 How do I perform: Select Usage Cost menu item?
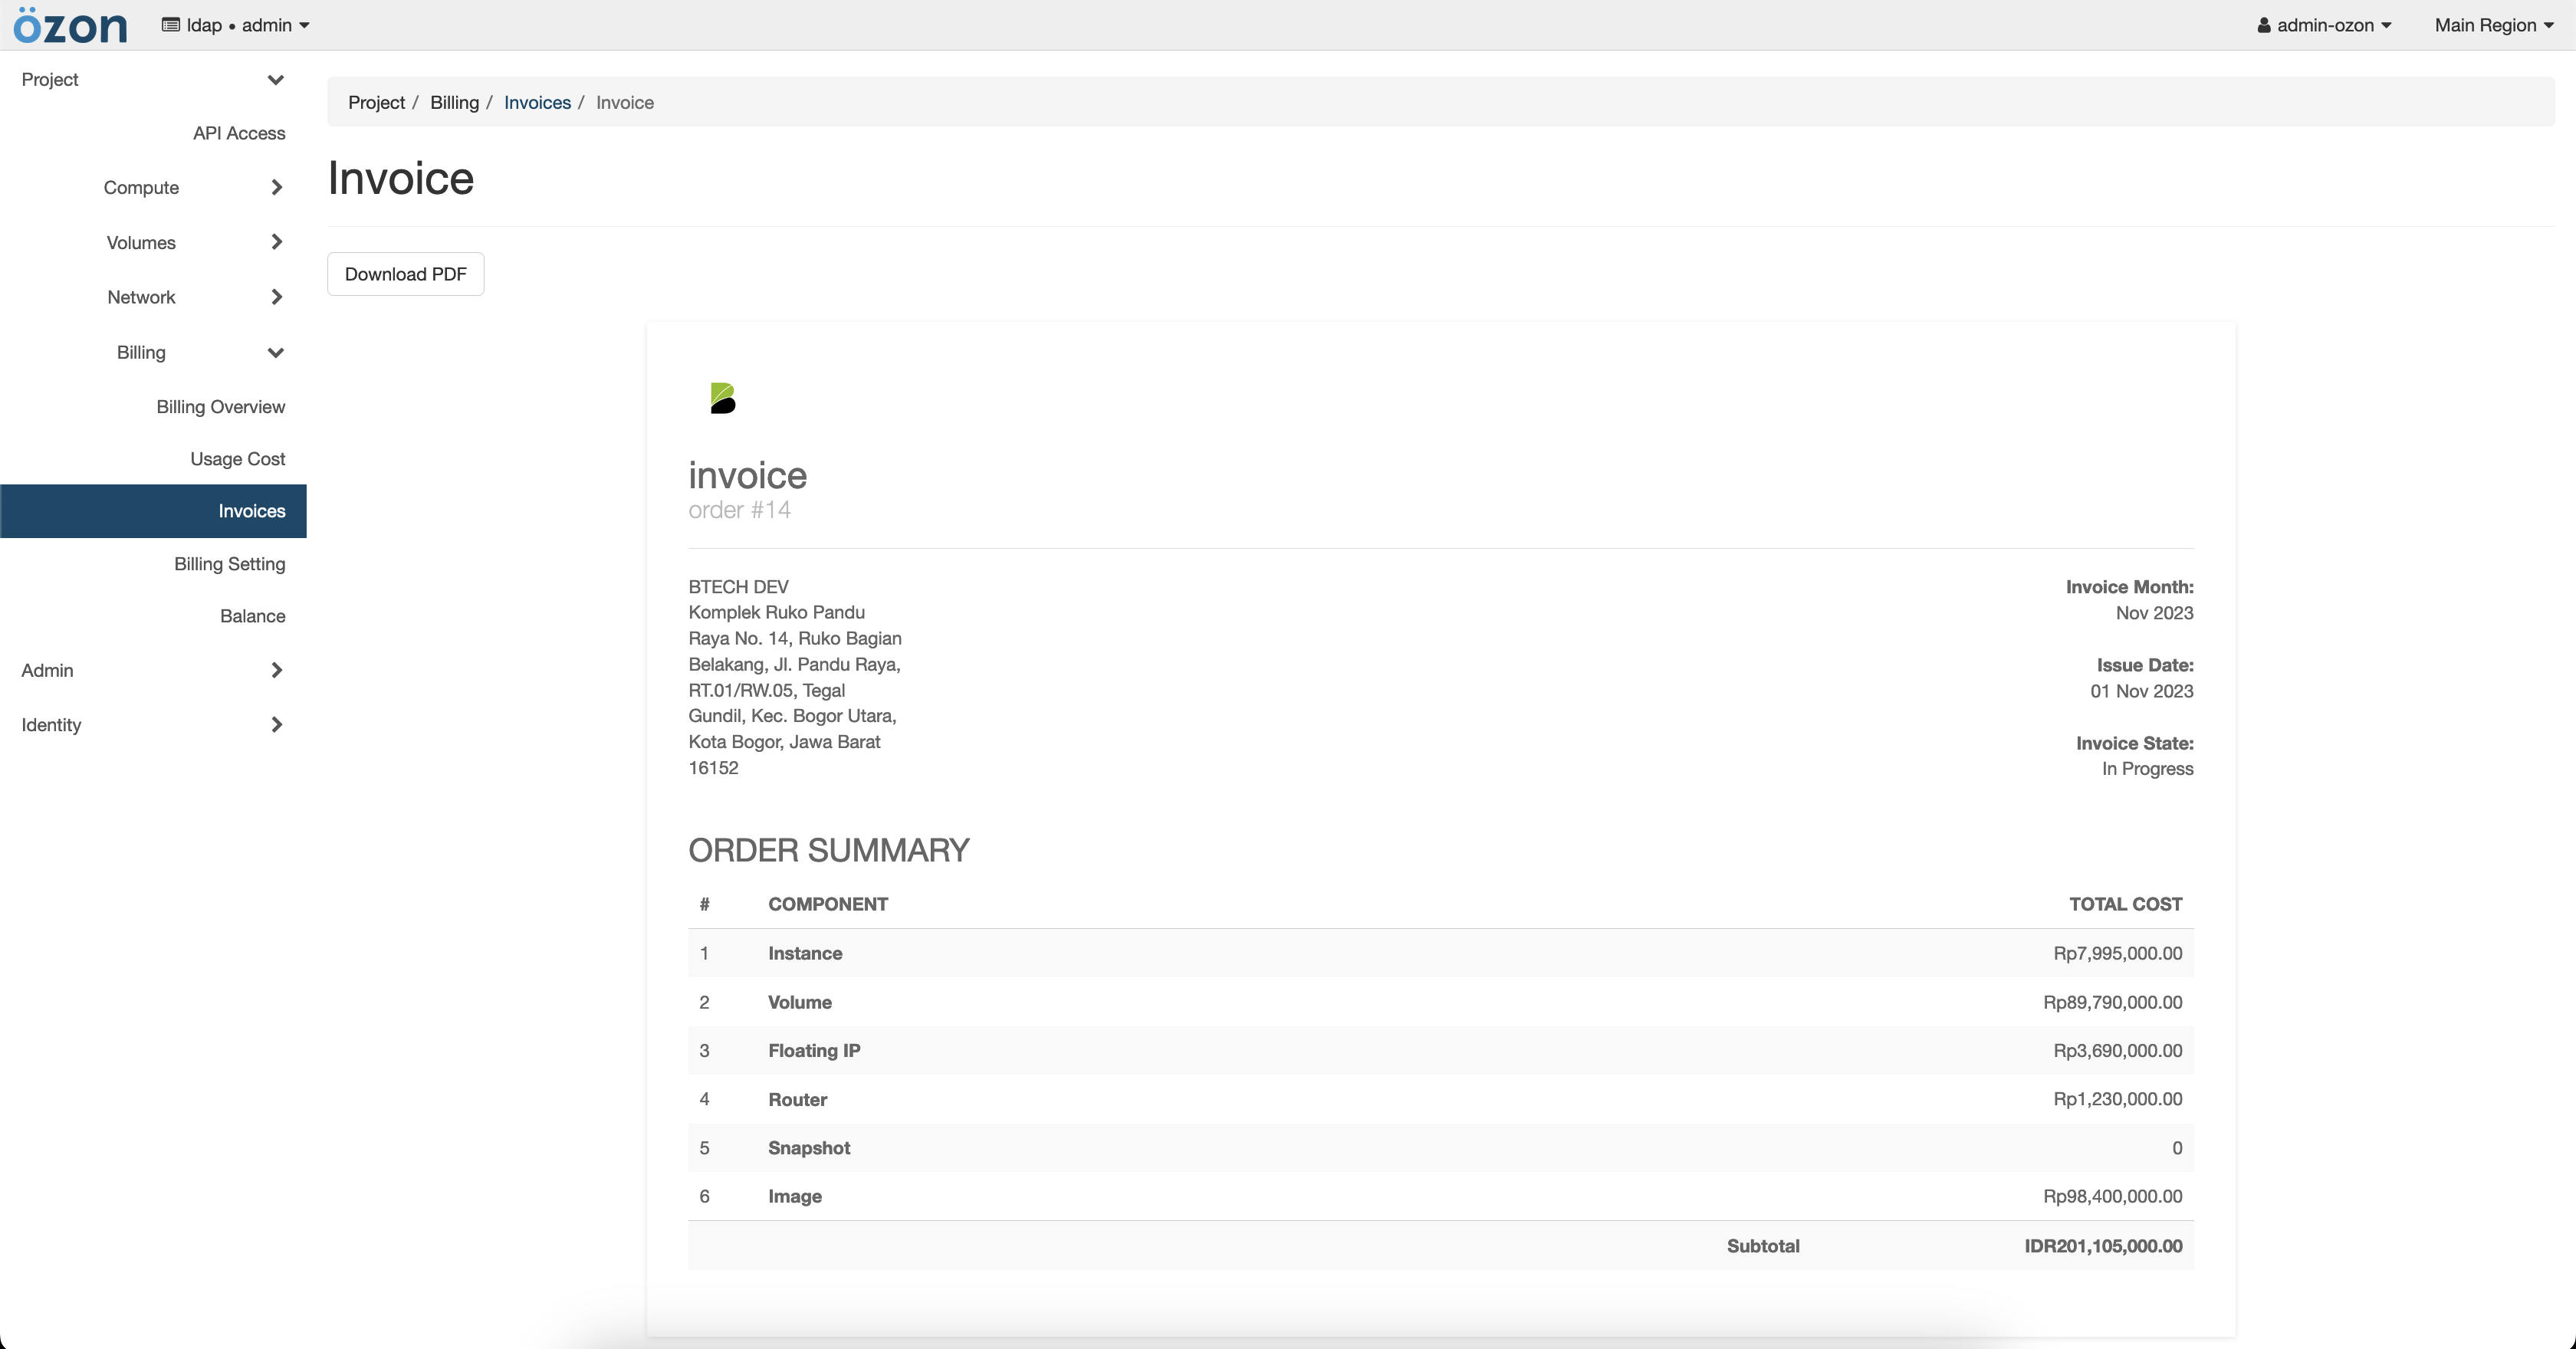[237, 458]
